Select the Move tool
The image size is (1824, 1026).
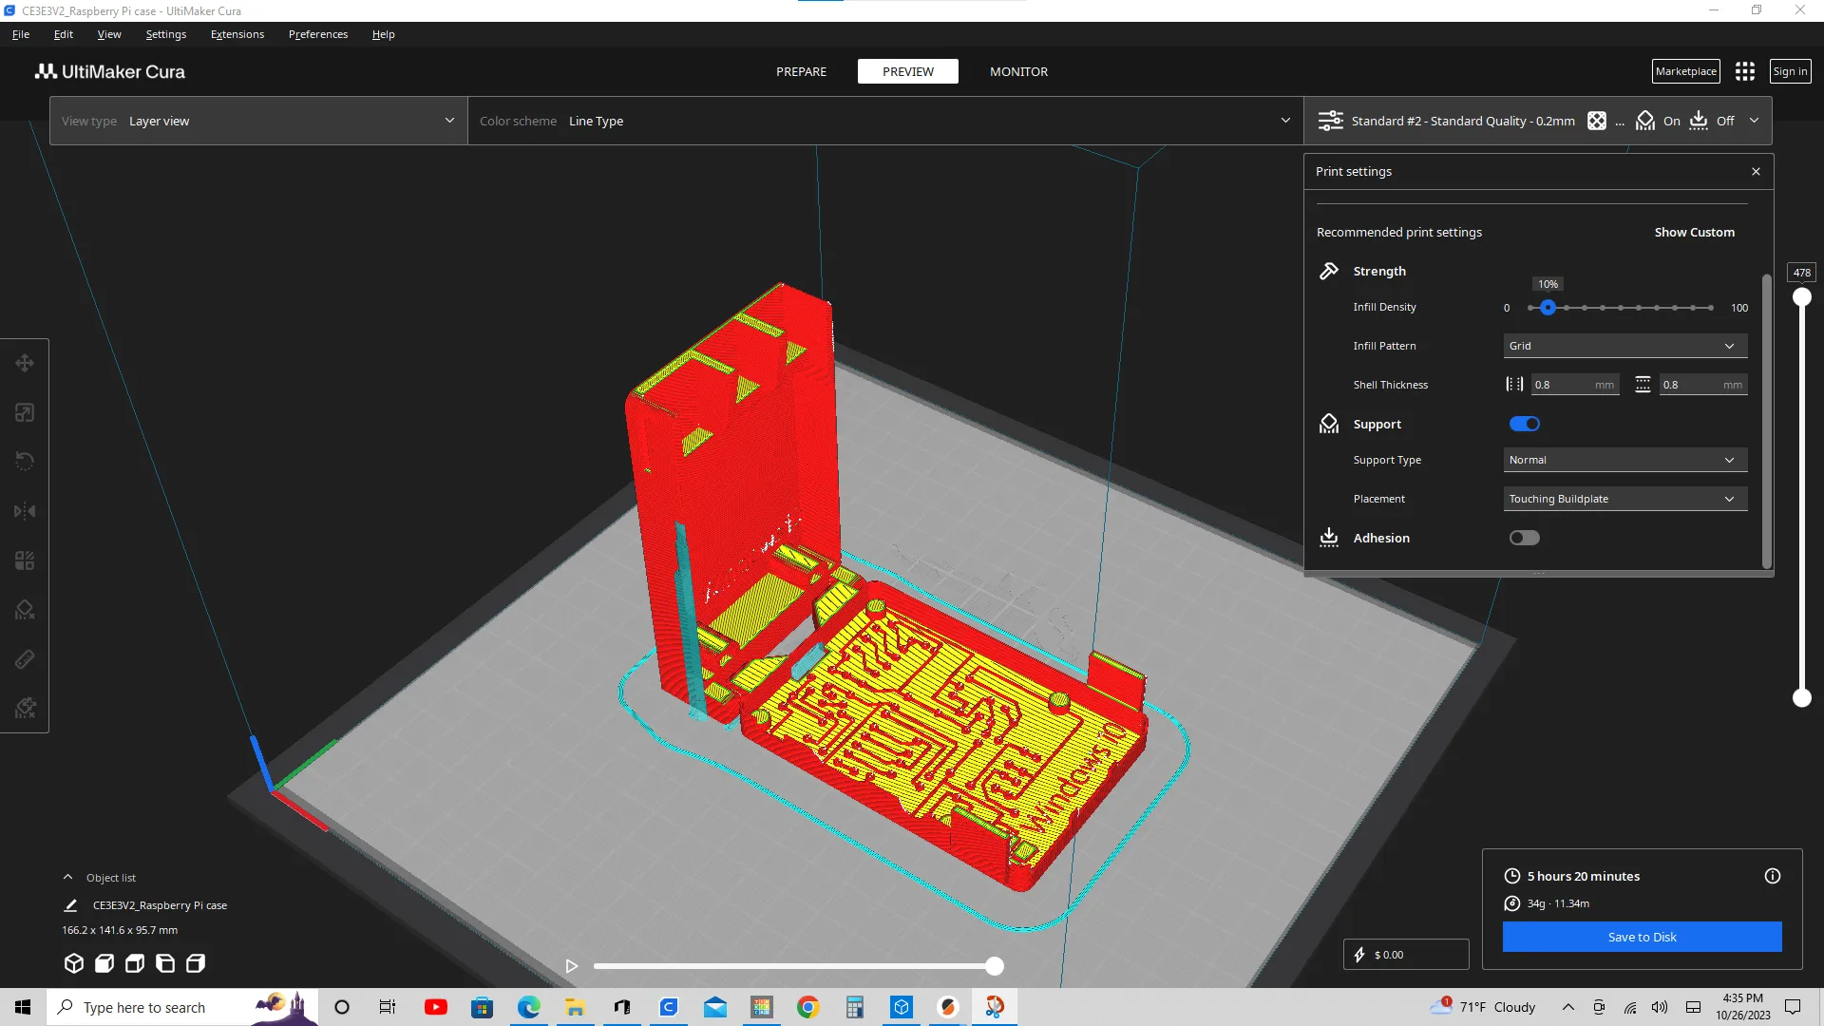(x=24, y=362)
